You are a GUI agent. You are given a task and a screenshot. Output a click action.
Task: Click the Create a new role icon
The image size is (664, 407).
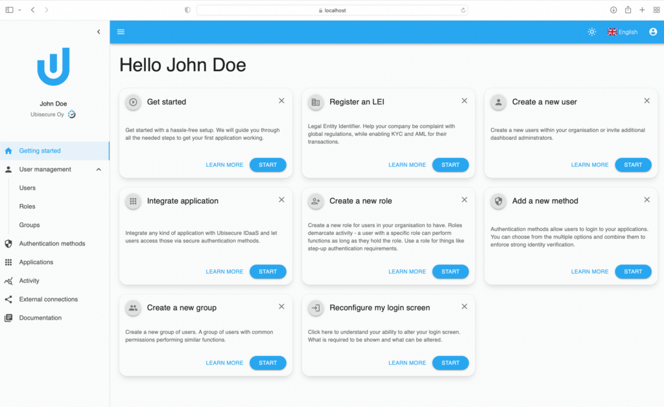316,201
